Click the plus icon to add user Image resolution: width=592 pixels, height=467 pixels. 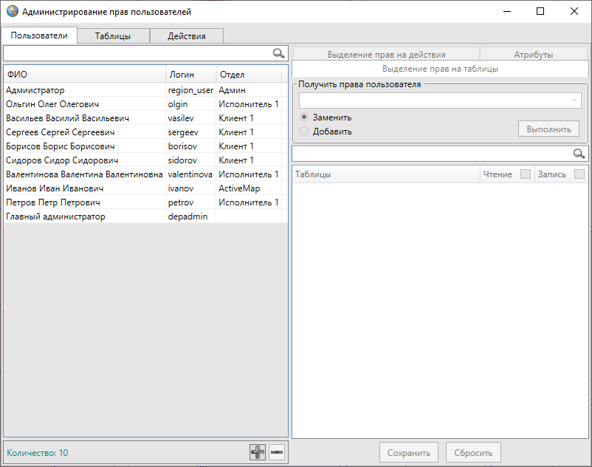(x=258, y=453)
